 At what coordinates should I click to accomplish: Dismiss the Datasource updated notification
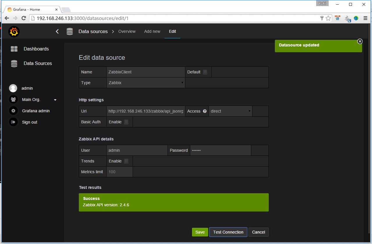(x=360, y=41)
